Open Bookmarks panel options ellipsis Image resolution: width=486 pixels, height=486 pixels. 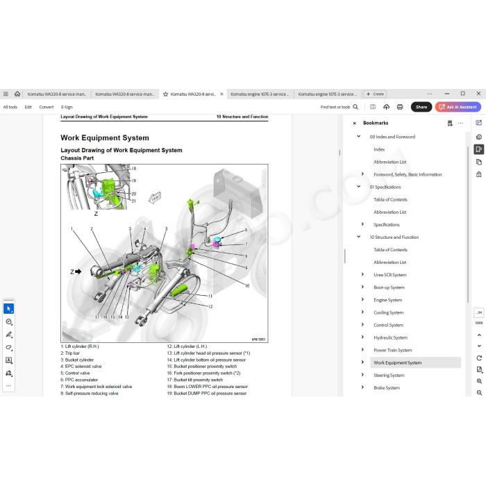pyautogui.click(x=460, y=123)
